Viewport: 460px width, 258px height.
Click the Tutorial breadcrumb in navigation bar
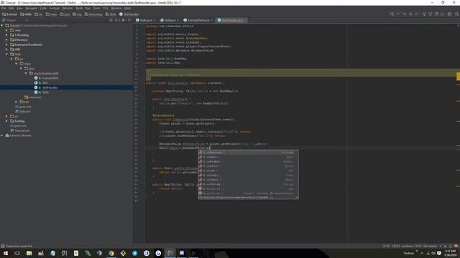9,14
